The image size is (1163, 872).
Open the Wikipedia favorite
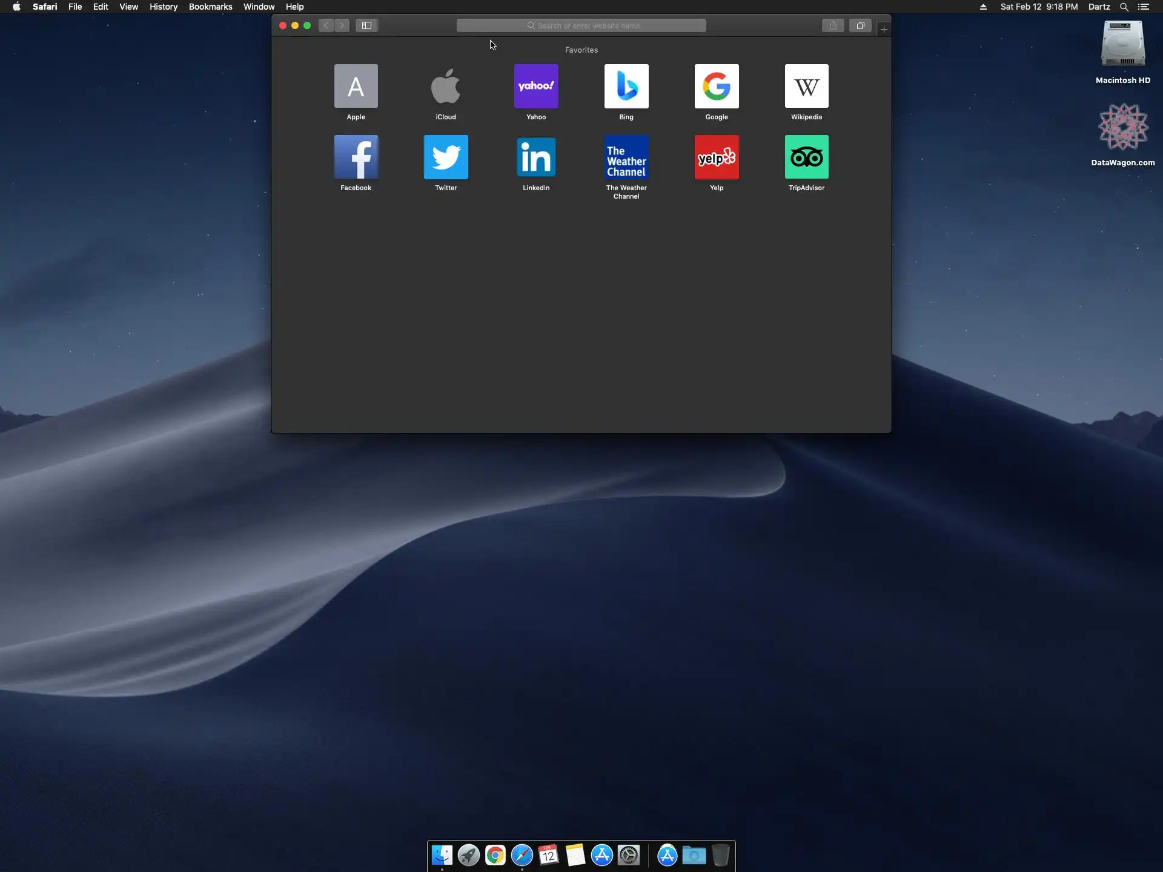click(x=806, y=87)
